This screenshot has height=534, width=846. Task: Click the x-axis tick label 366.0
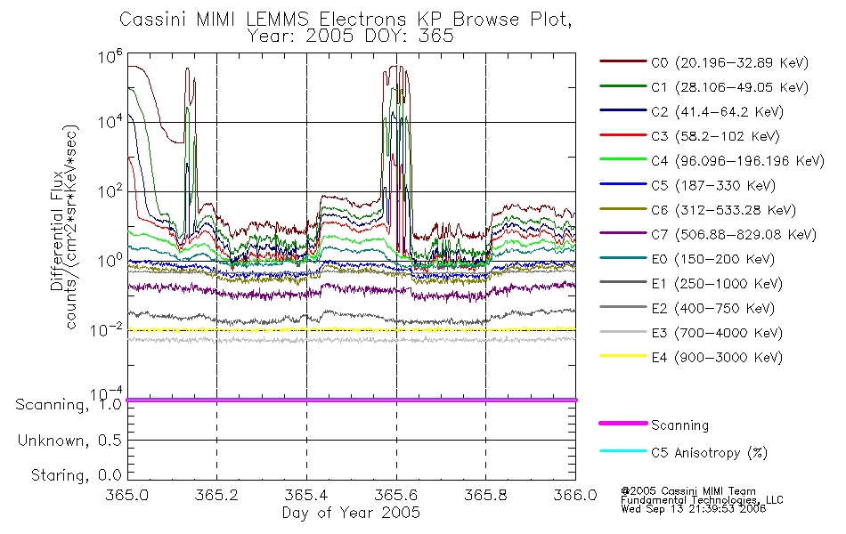575,495
